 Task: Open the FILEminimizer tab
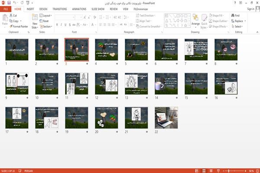click(141, 9)
